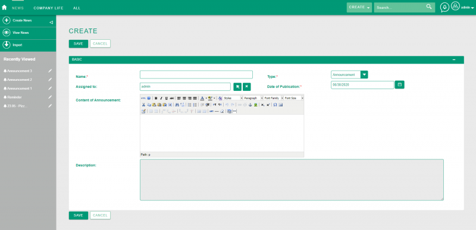
Task: Edit Reminder via its pencil icon
Action: click(x=50, y=97)
